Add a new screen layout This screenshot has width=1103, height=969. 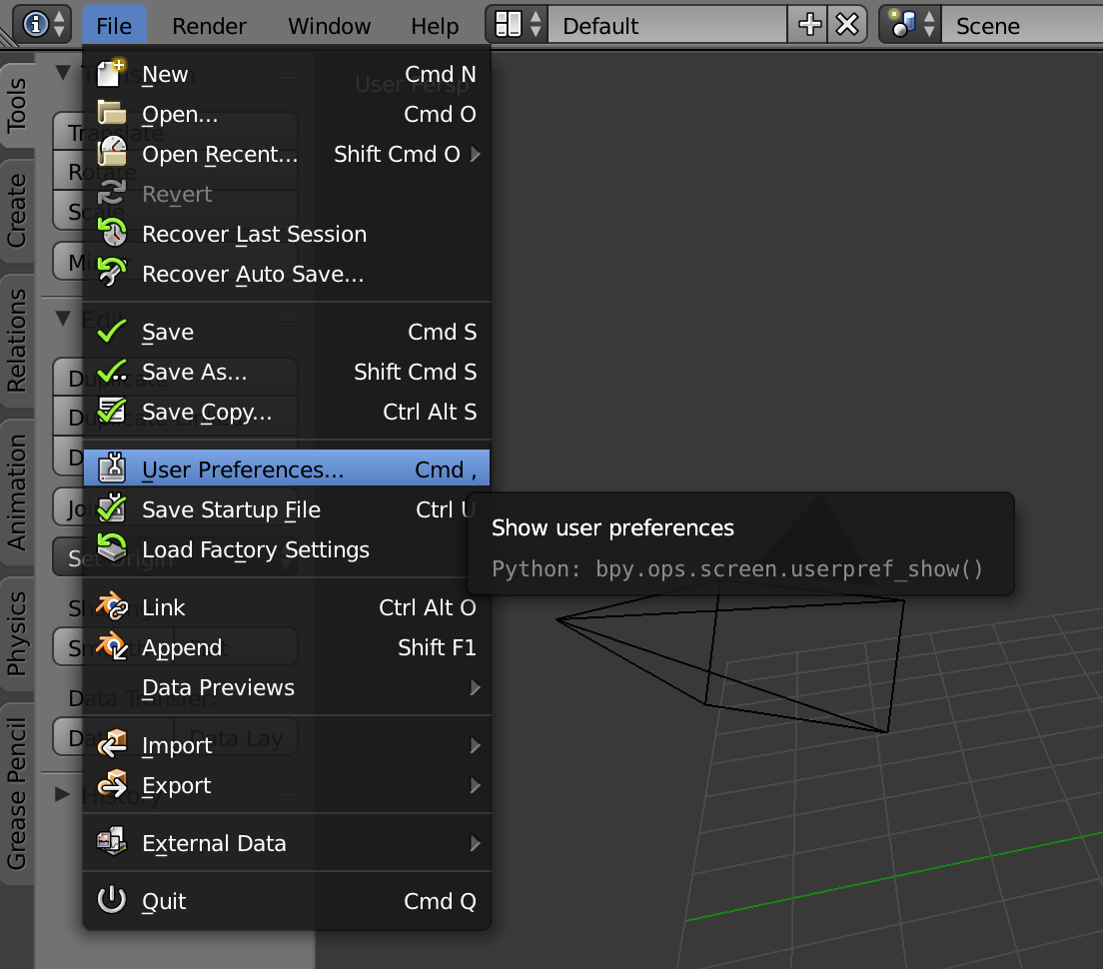pyautogui.click(x=810, y=25)
